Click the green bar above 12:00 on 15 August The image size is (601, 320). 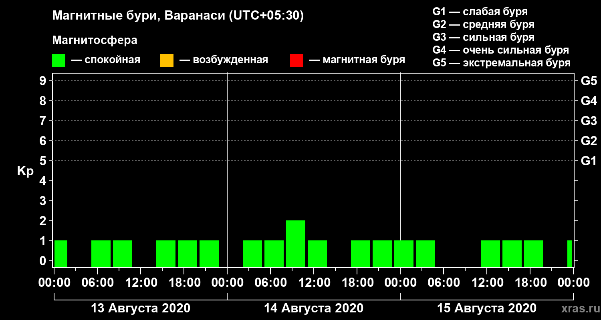pyautogui.click(x=490, y=254)
